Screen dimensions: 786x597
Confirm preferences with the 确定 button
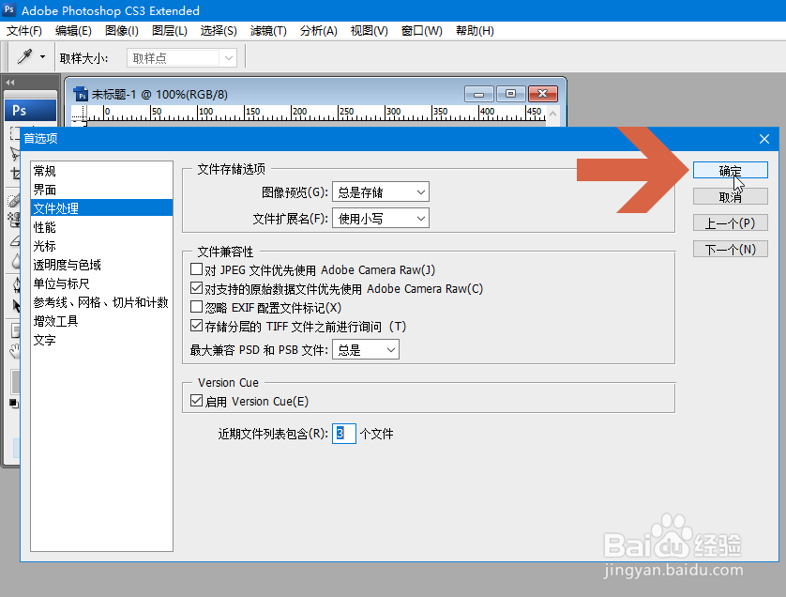click(x=731, y=170)
